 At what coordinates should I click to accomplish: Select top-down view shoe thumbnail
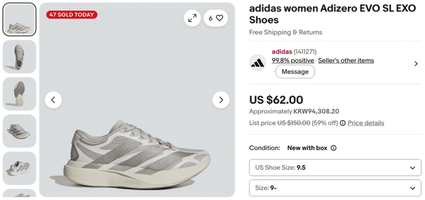19,56
